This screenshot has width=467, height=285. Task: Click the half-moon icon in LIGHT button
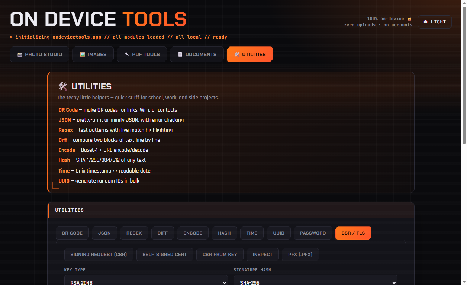pos(426,22)
